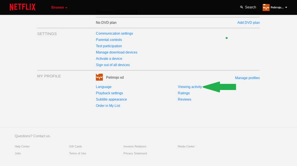
Task: Open Test participation link
Action: [x=109, y=46]
